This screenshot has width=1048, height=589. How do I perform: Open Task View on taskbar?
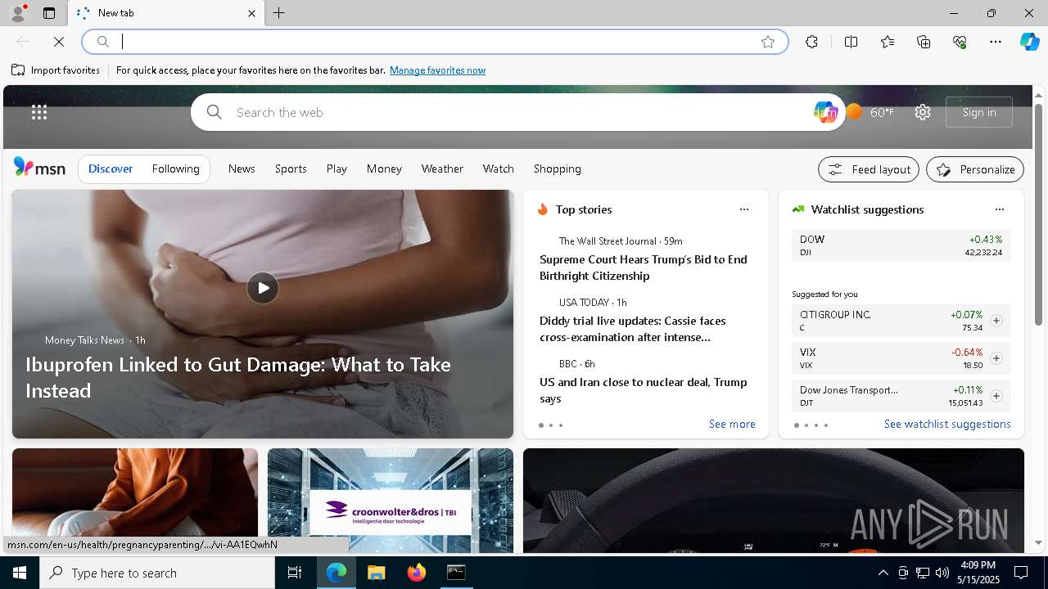295,573
